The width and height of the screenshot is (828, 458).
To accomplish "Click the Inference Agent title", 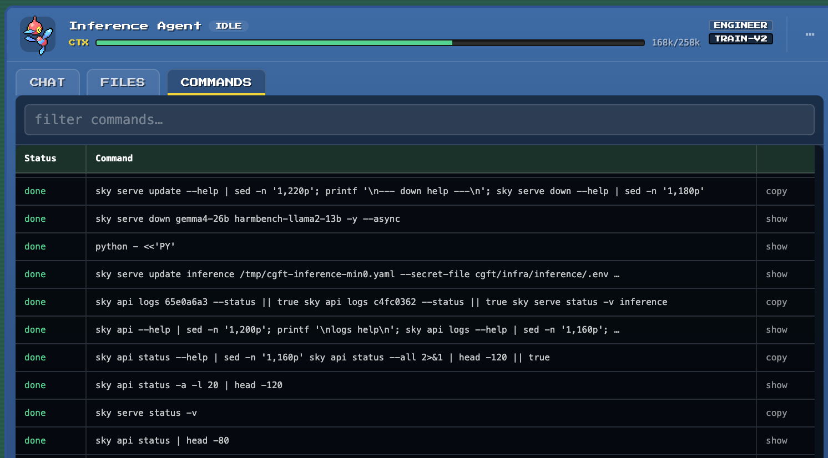I will 135,26.
